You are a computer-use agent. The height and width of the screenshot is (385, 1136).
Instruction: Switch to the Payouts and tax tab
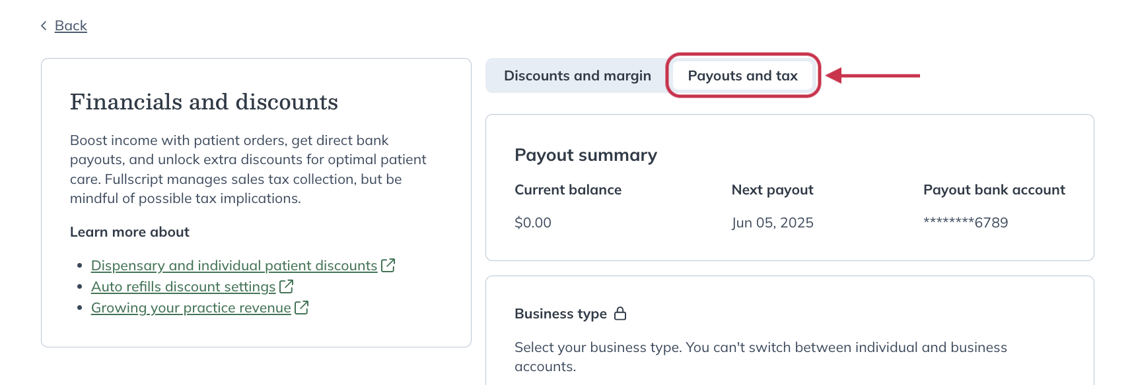click(x=741, y=76)
